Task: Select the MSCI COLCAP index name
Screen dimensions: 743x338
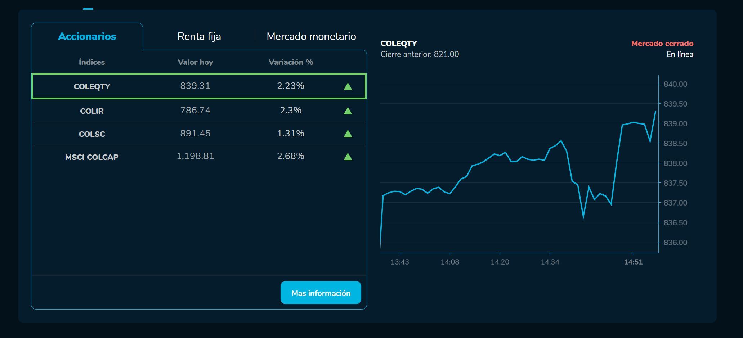Action: tap(92, 157)
